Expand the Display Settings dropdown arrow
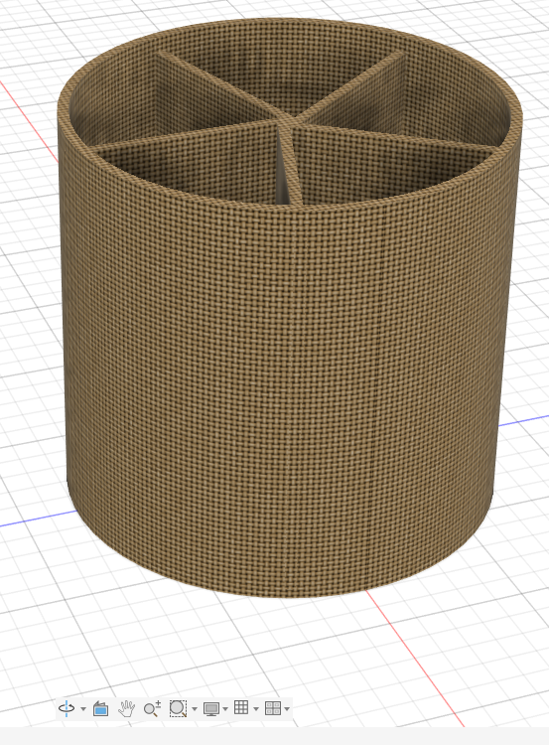Screen dimensions: 549x745 click(225, 709)
